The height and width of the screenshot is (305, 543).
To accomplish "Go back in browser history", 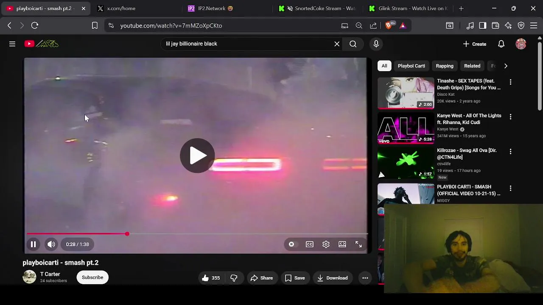I will tap(9, 25).
